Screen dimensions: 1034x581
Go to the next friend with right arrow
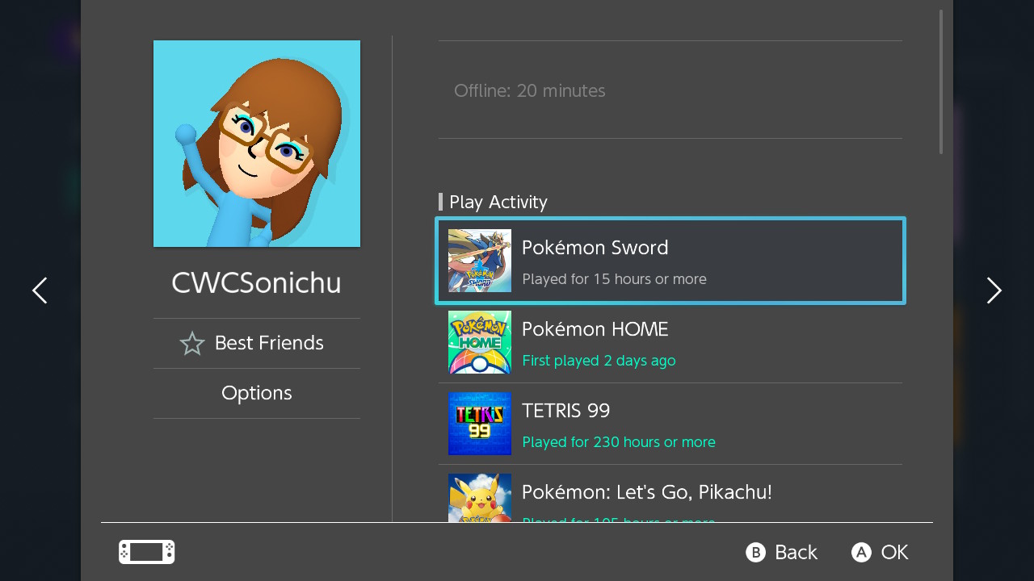click(994, 290)
